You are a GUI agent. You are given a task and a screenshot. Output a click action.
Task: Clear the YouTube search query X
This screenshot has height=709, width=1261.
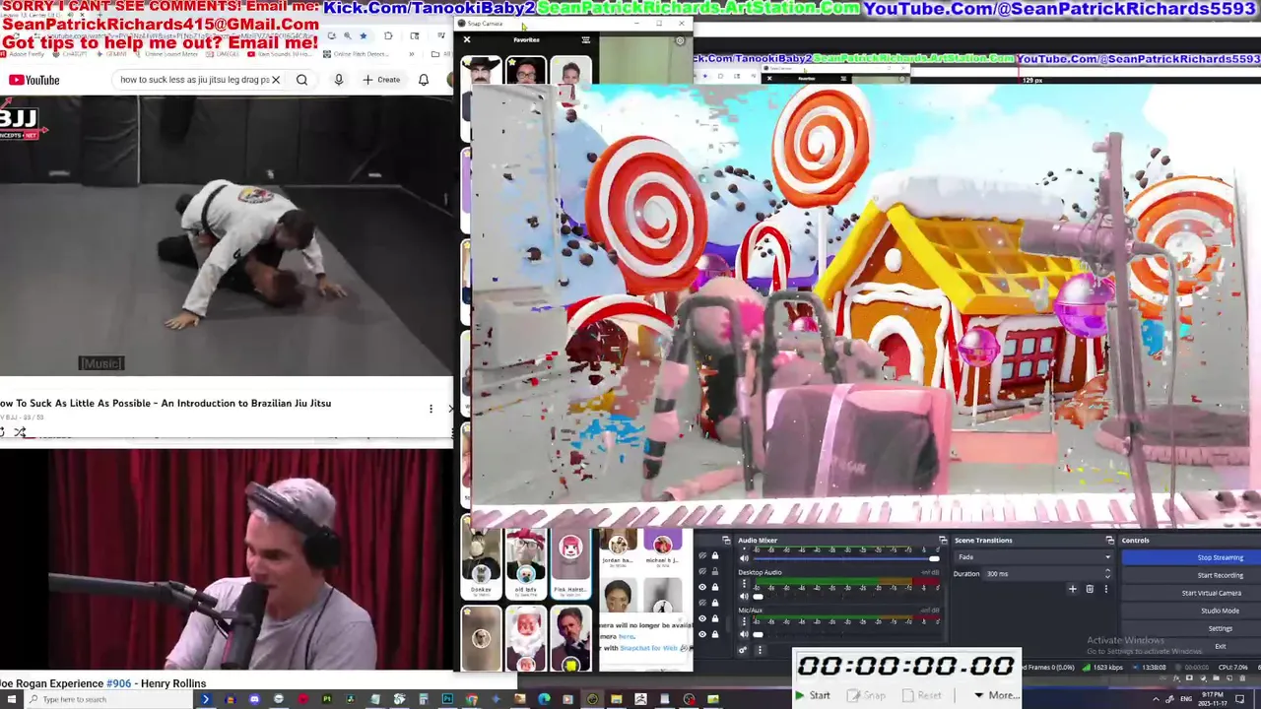point(276,80)
